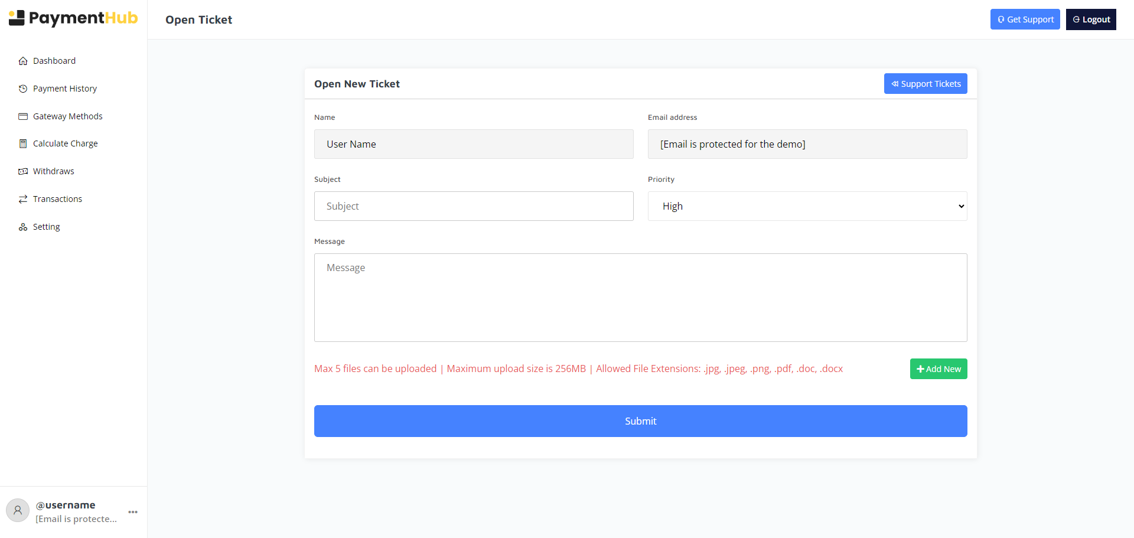The height and width of the screenshot is (538, 1134).
Task: Expand the Priority dropdown
Action: coord(807,206)
